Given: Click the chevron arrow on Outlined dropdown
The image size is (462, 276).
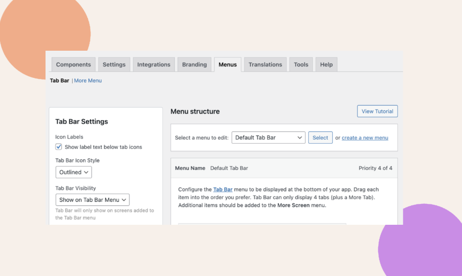Looking at the screenshot, I should coord(86,172).
